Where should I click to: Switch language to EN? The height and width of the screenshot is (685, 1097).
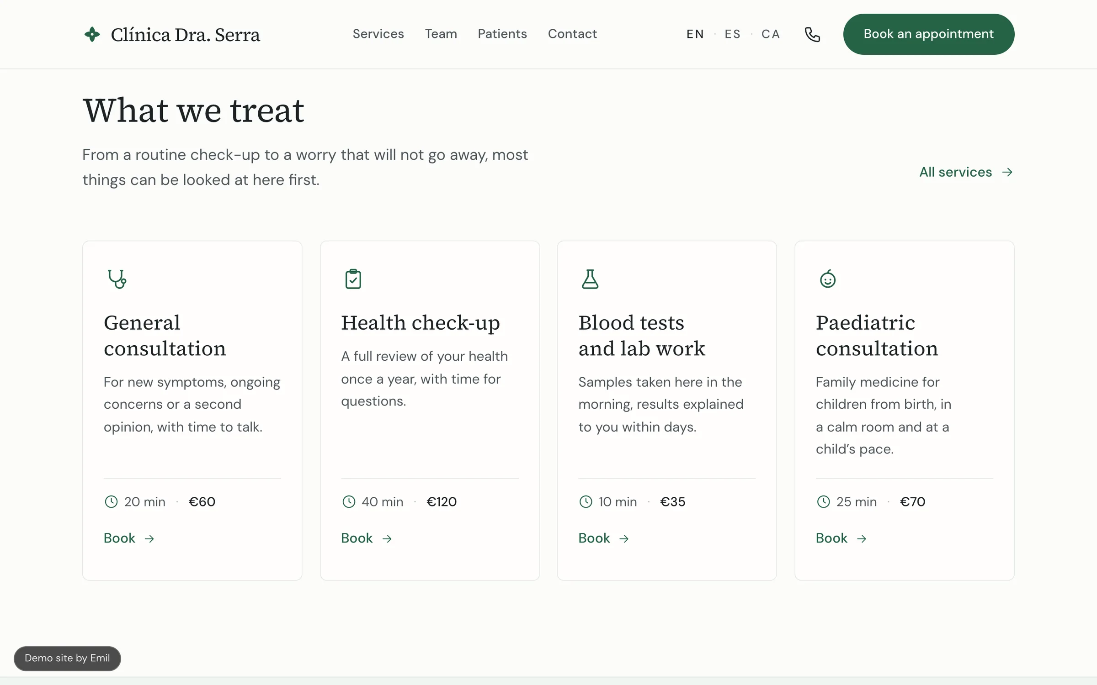pos(695,34)
